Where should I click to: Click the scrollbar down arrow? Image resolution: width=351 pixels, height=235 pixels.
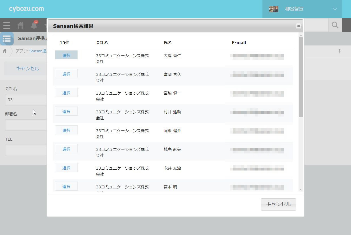[x=301, y=189]
